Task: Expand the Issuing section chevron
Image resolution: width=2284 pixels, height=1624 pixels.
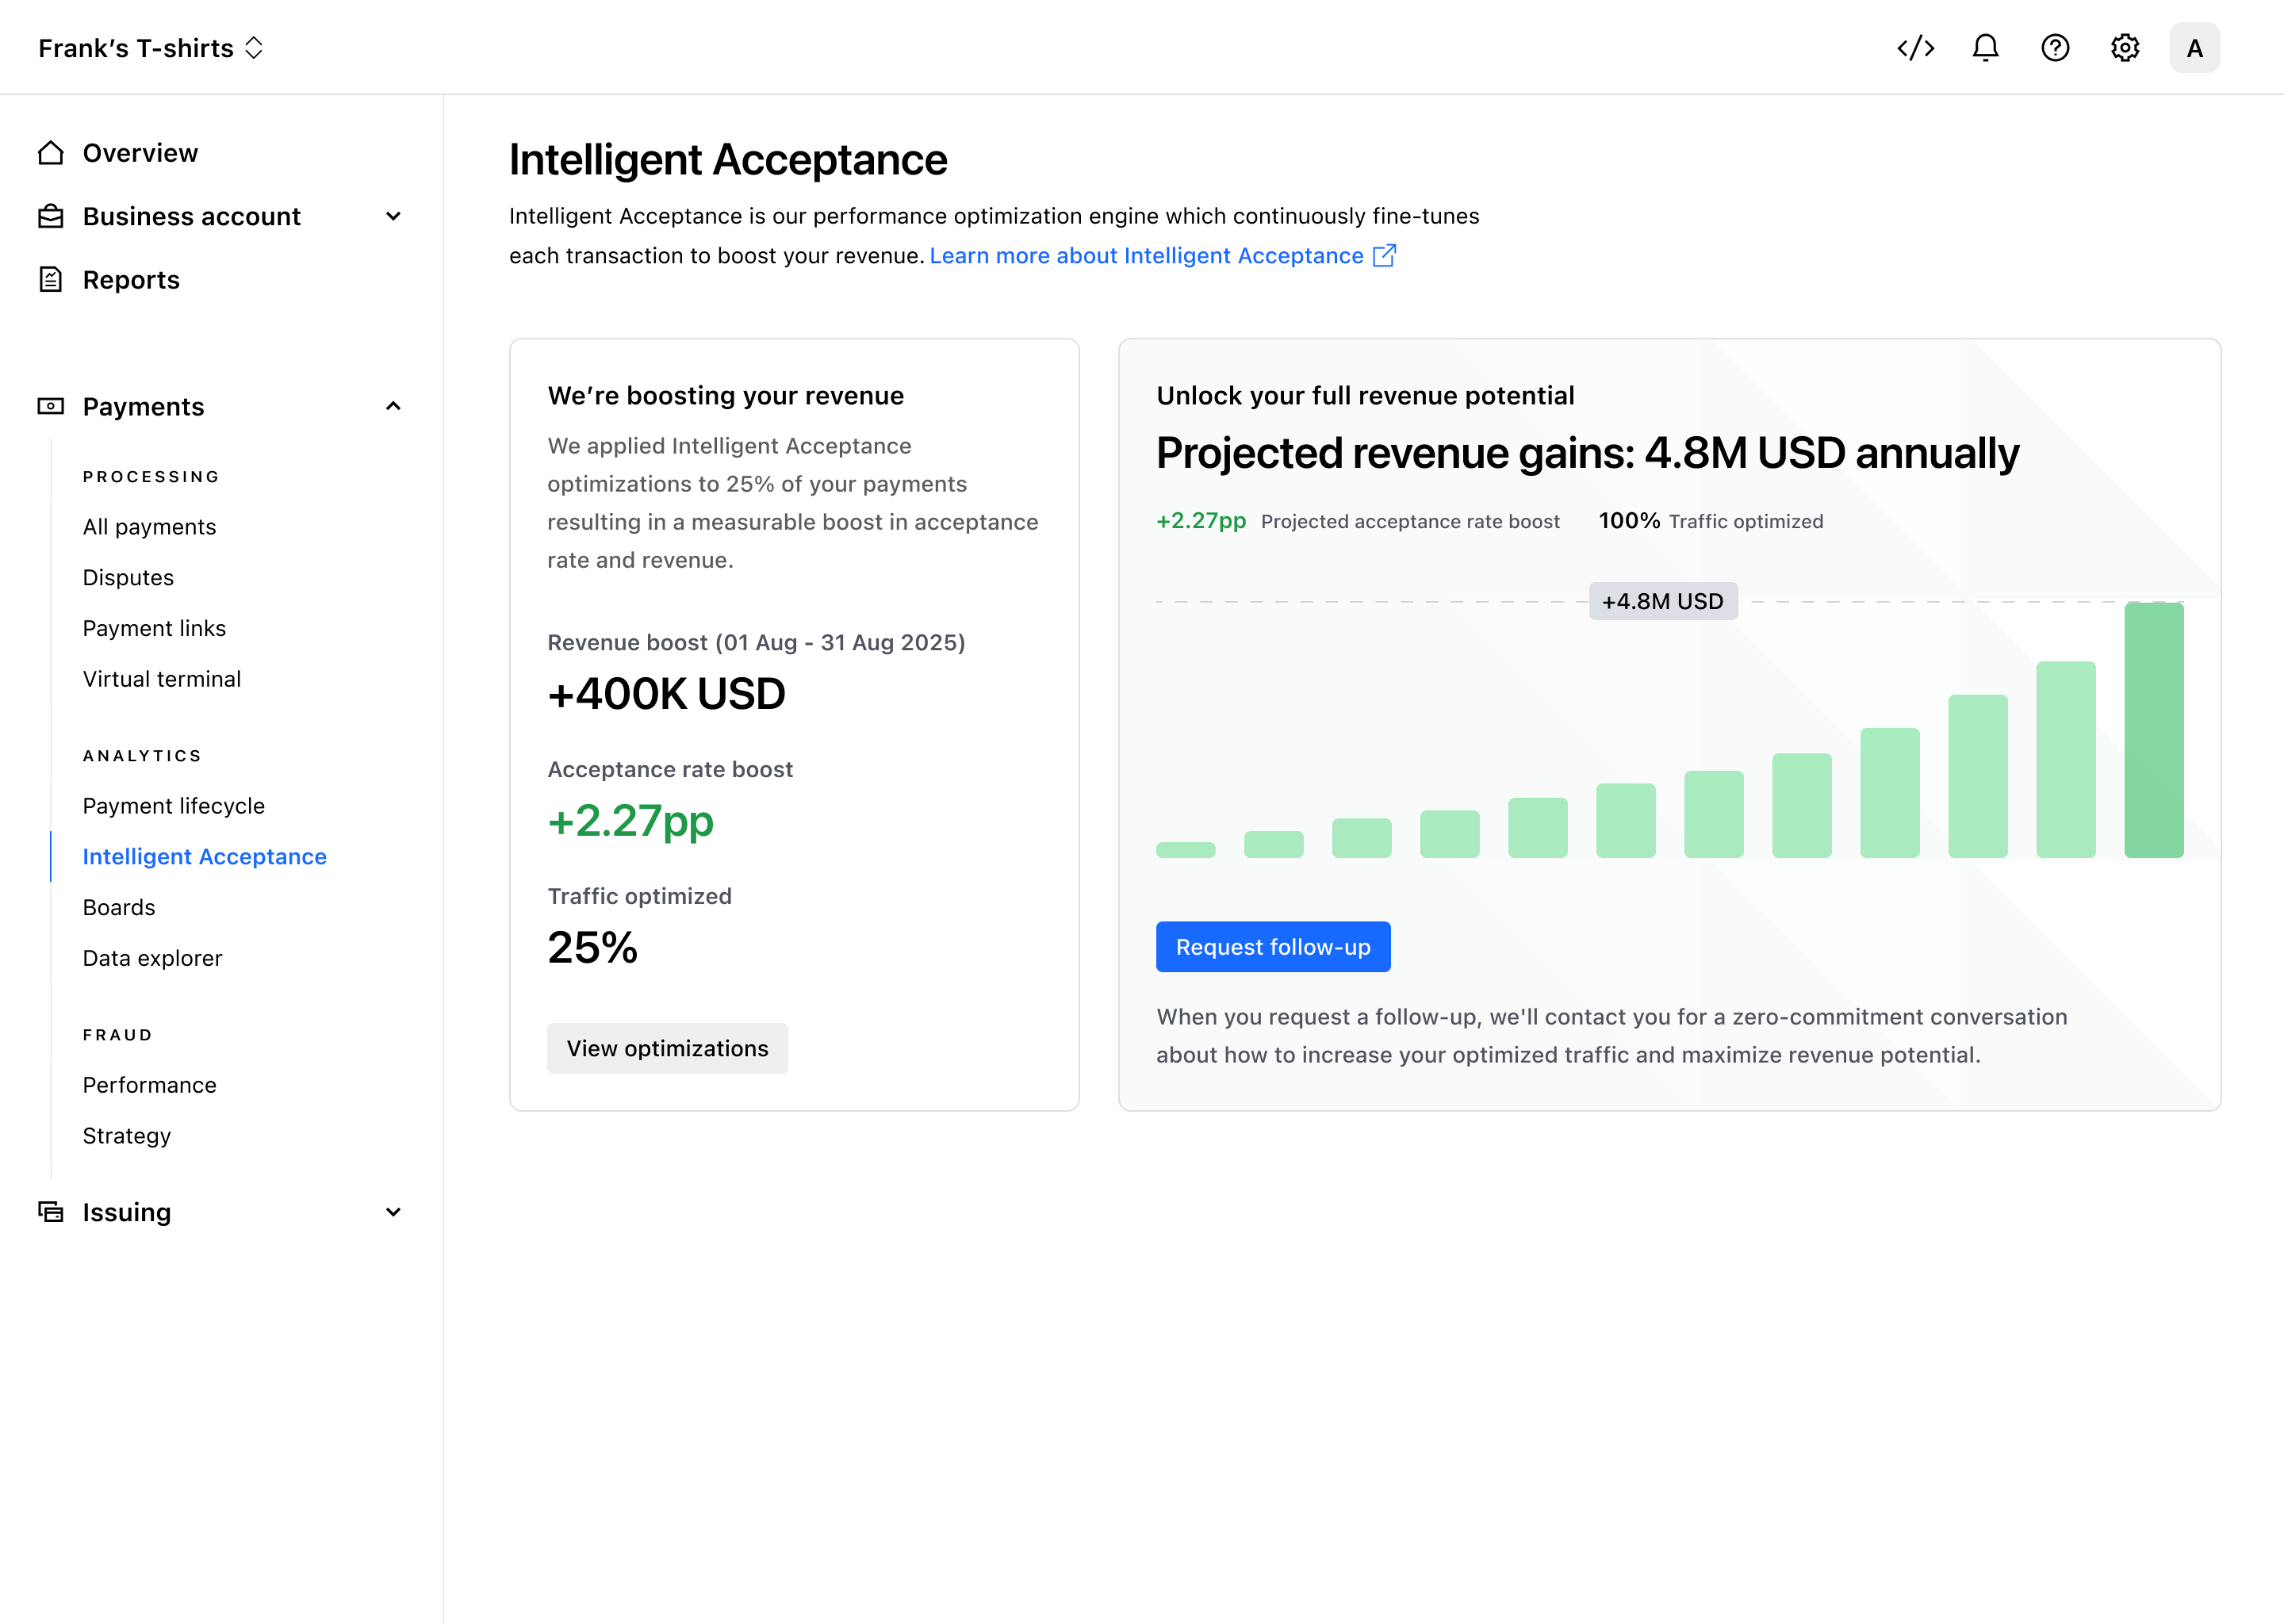Action: (x=393, y=1212)
